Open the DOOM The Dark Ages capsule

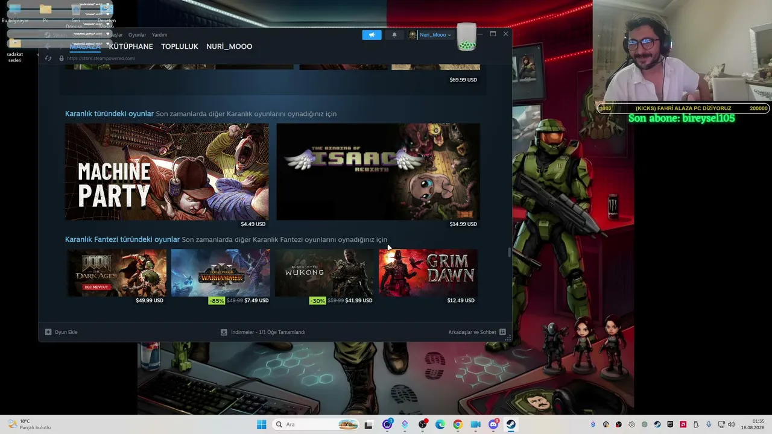116,272
